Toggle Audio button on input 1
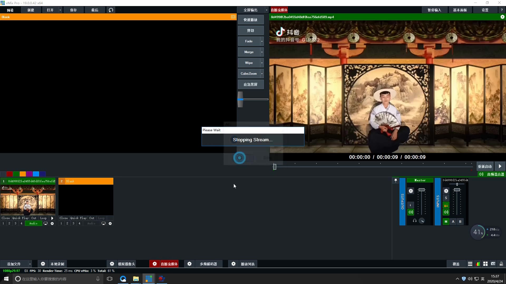Image resolution: width=506 pixels, height=284 pixels. [x=33, y=223]
